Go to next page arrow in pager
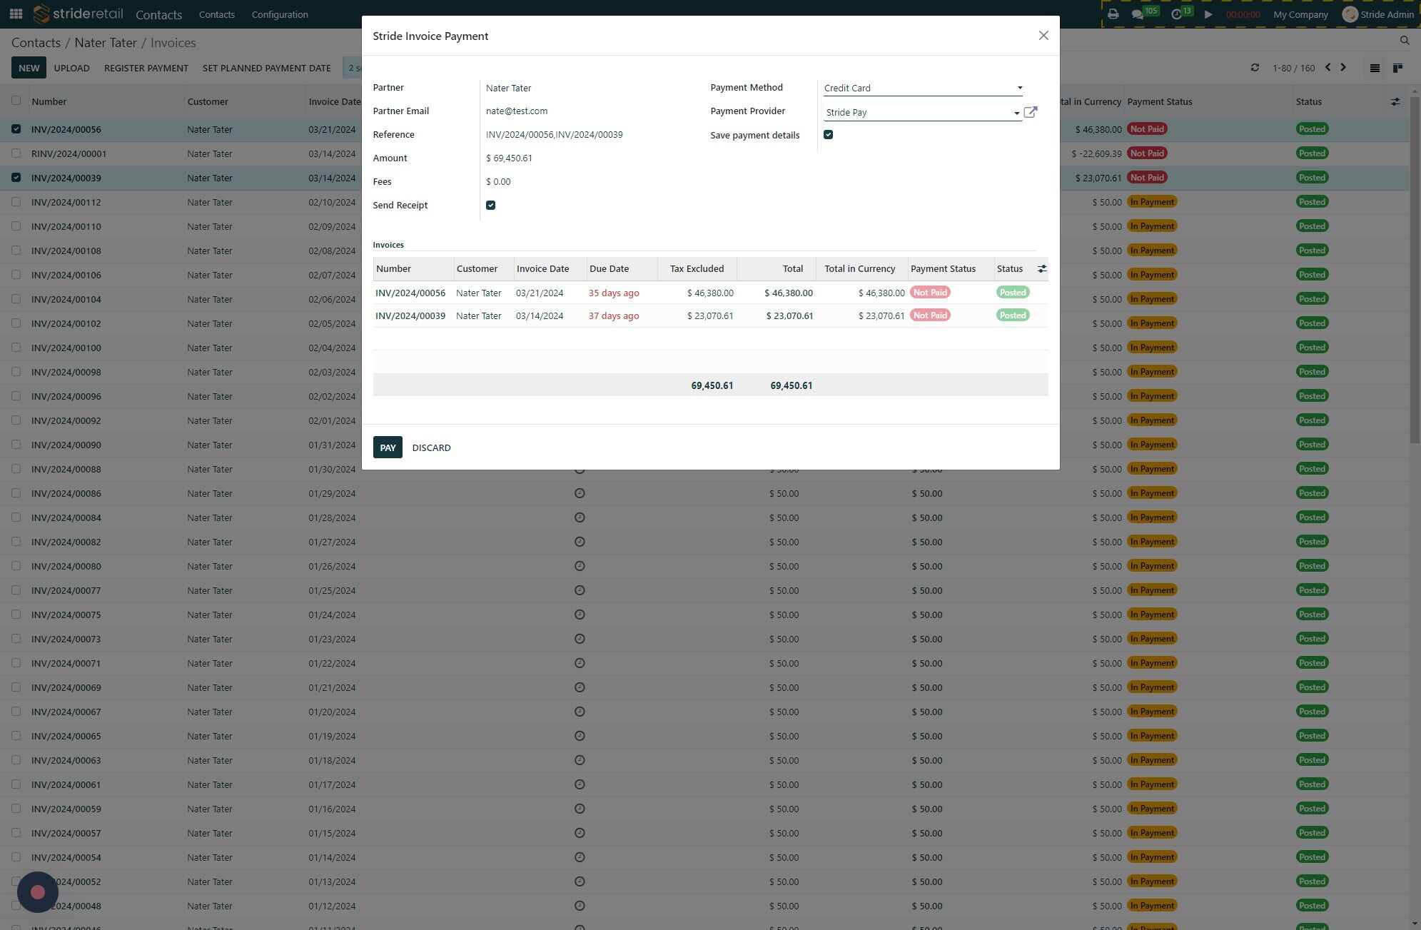The width and height of the screenshot is (1421, 930). pyautogui.click(x=1343, y=67)
